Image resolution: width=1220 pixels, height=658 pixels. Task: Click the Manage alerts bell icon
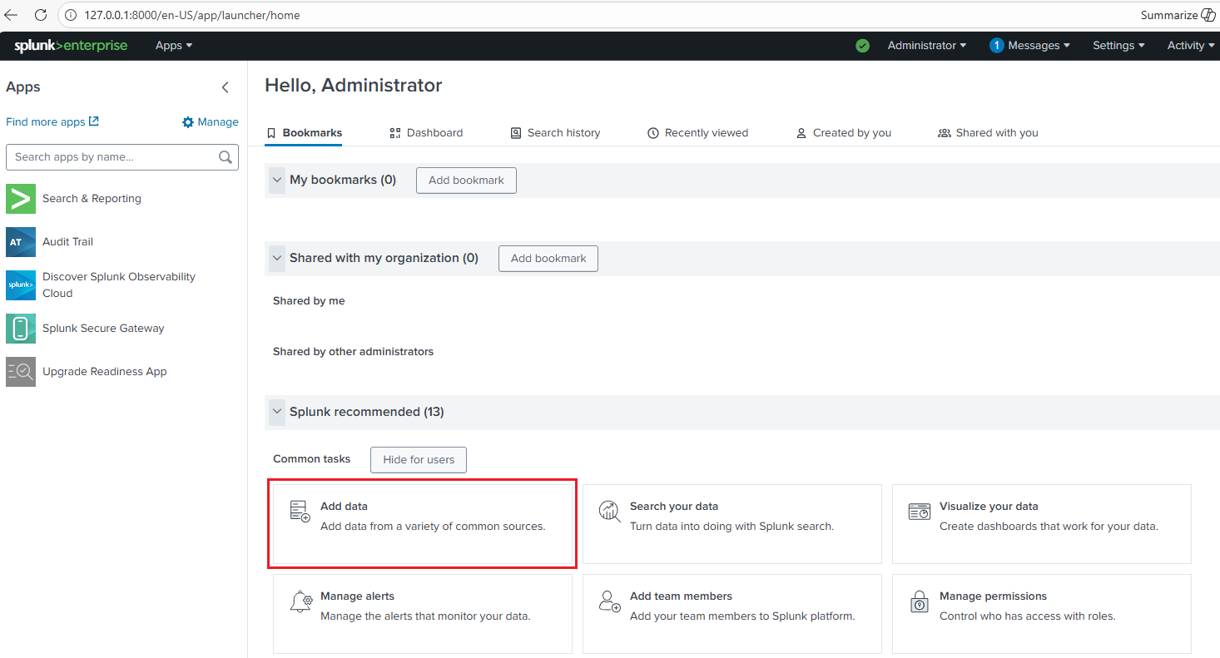(x=300, y=601)
